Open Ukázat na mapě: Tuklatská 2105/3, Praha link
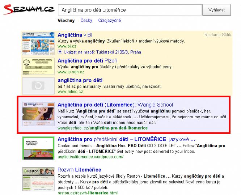Screen dimensions: 241x195 [x=102, y=52]
